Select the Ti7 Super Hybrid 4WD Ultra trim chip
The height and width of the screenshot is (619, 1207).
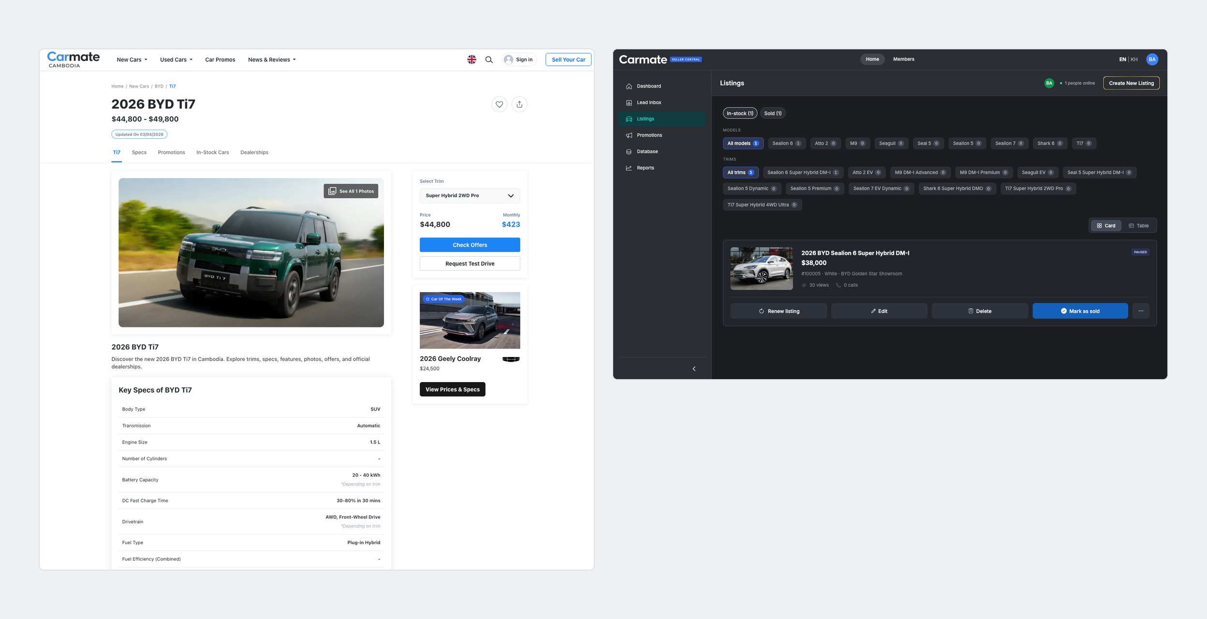[x=762, y=205]
